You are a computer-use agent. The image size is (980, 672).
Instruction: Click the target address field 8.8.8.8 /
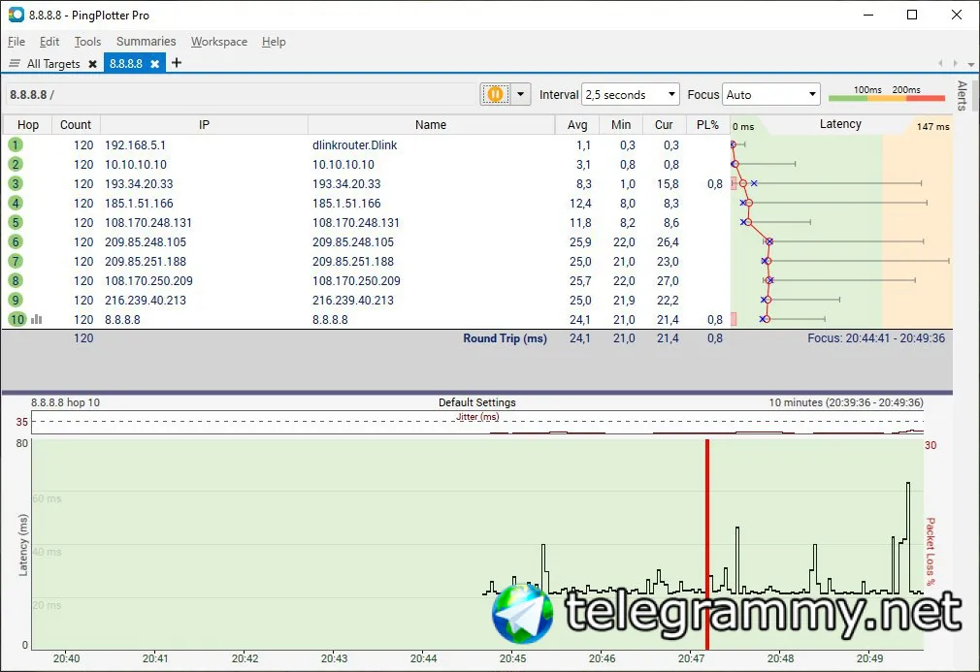(242, 94)
